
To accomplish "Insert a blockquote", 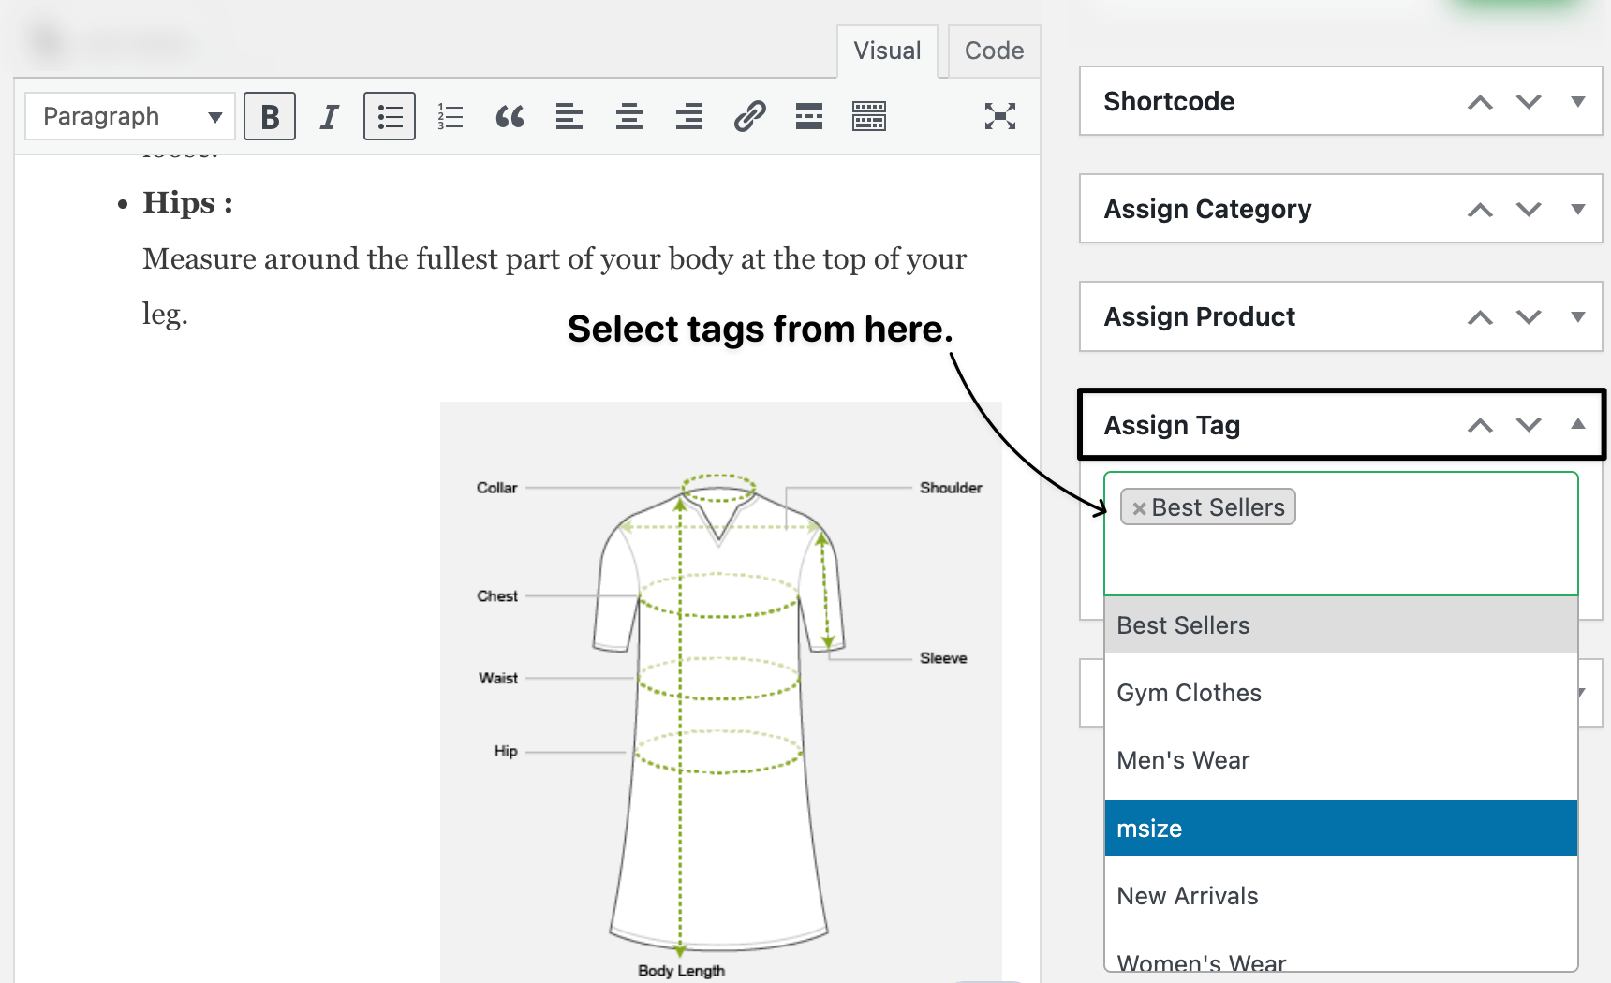I will tap(510, 116).
